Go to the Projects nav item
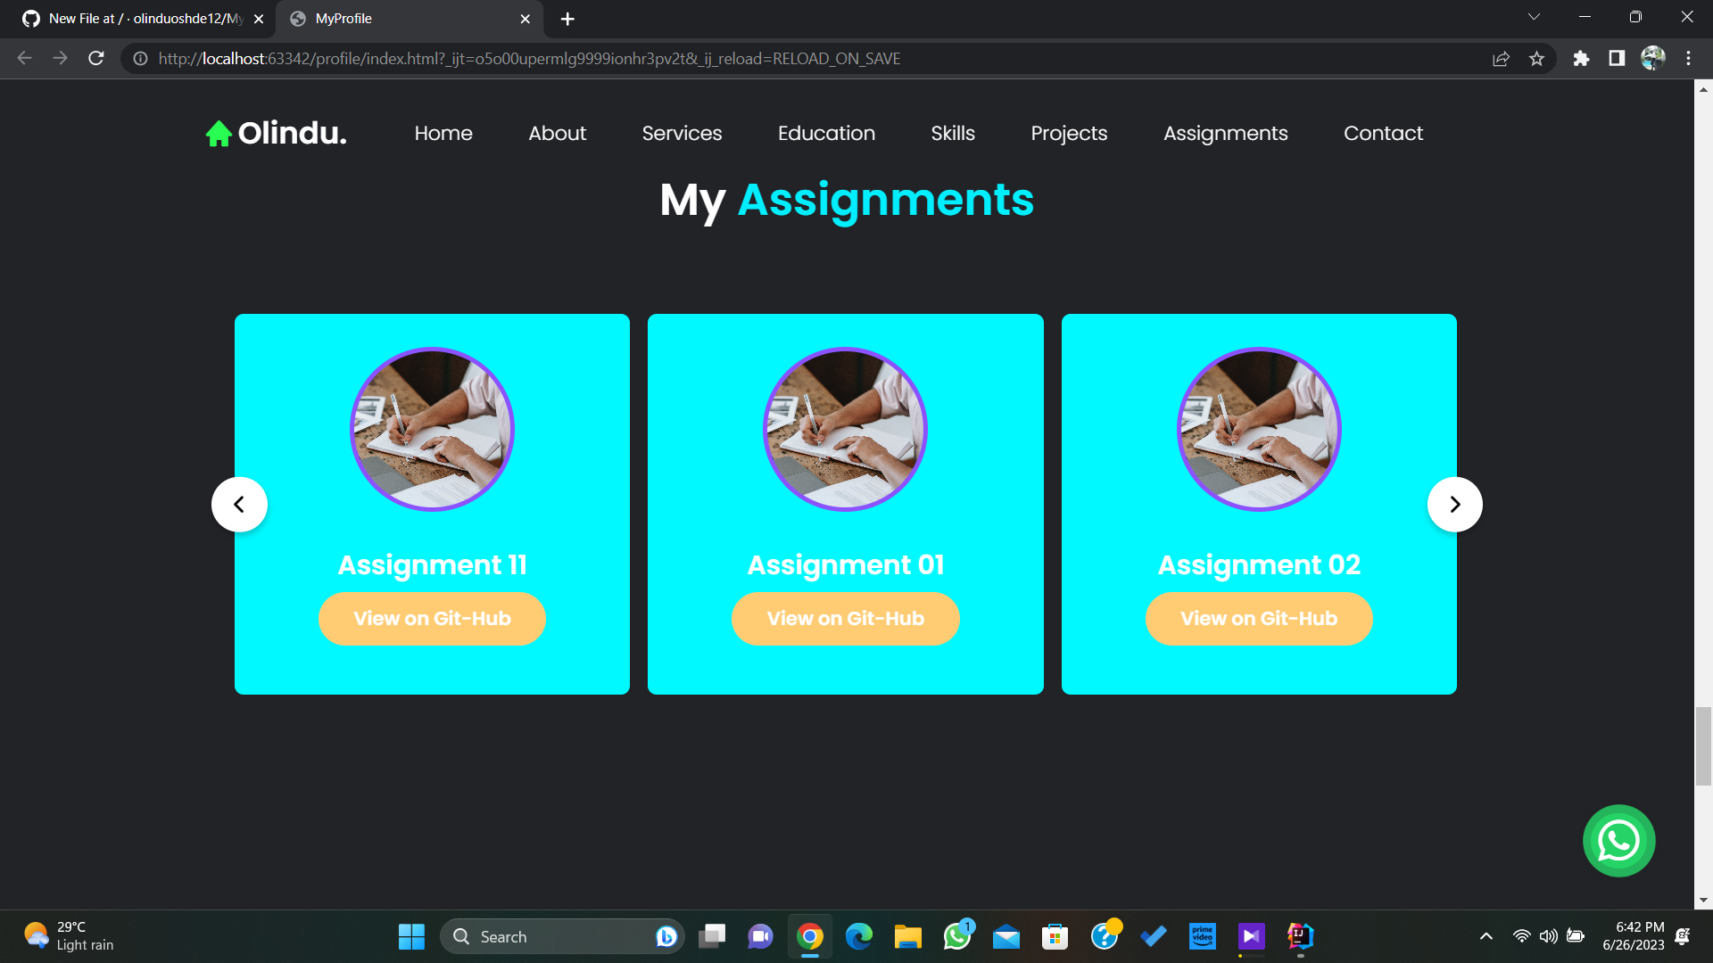The height and width of the screenshot is (963, 1713). click(x=1069, y=134)
